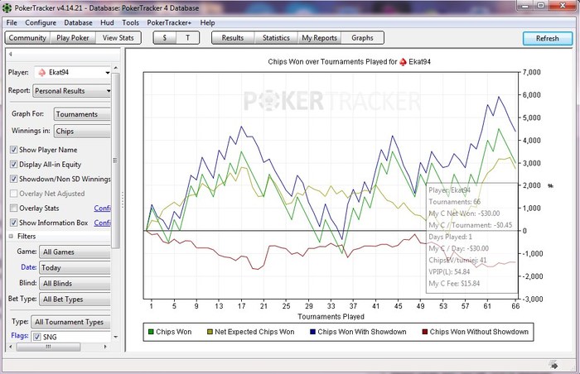Screen dimensions: 580x374
Task: Open the Player dropdown showing Ekat94
Action: [73, 73]
